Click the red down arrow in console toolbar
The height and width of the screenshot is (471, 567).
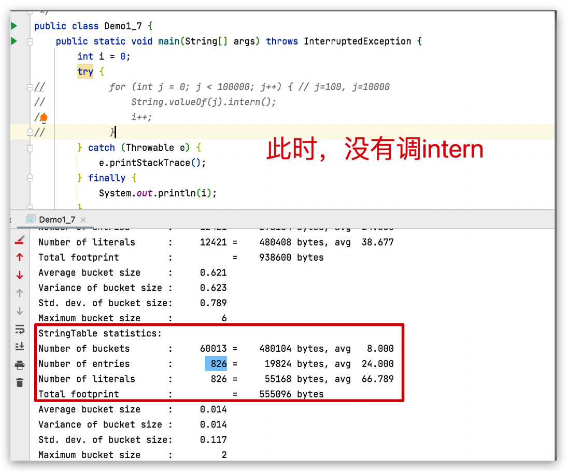pos(20,275)
